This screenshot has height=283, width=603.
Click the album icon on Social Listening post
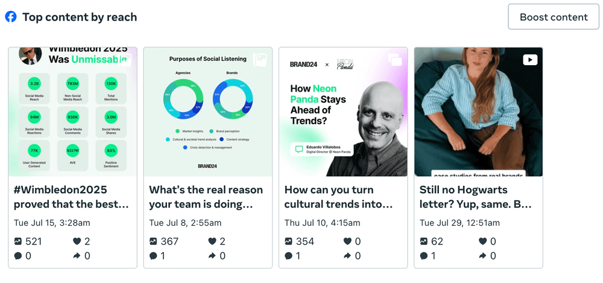coord(259,60)
